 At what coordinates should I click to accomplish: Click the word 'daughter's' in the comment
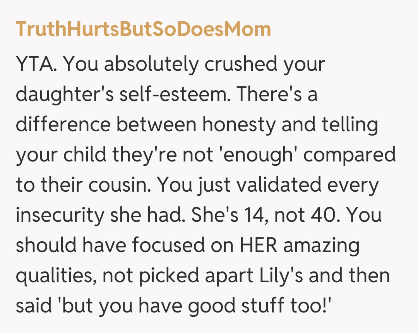[64, 95]
